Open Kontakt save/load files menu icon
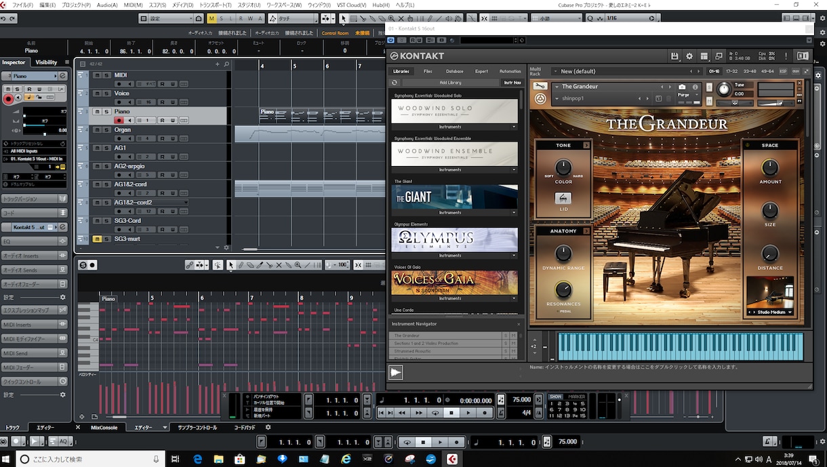827x467 pixels. point(674,56)
